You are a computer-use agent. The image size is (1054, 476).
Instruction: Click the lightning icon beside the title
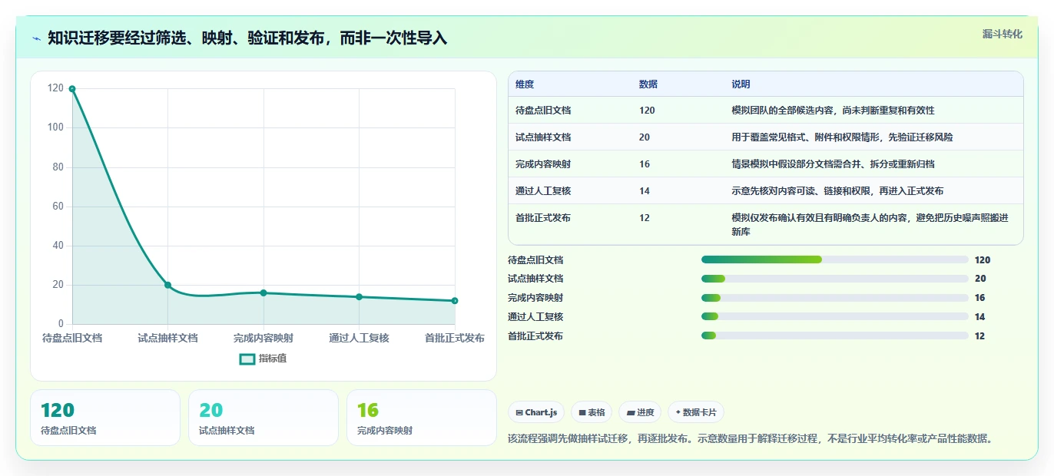point(37,38)
